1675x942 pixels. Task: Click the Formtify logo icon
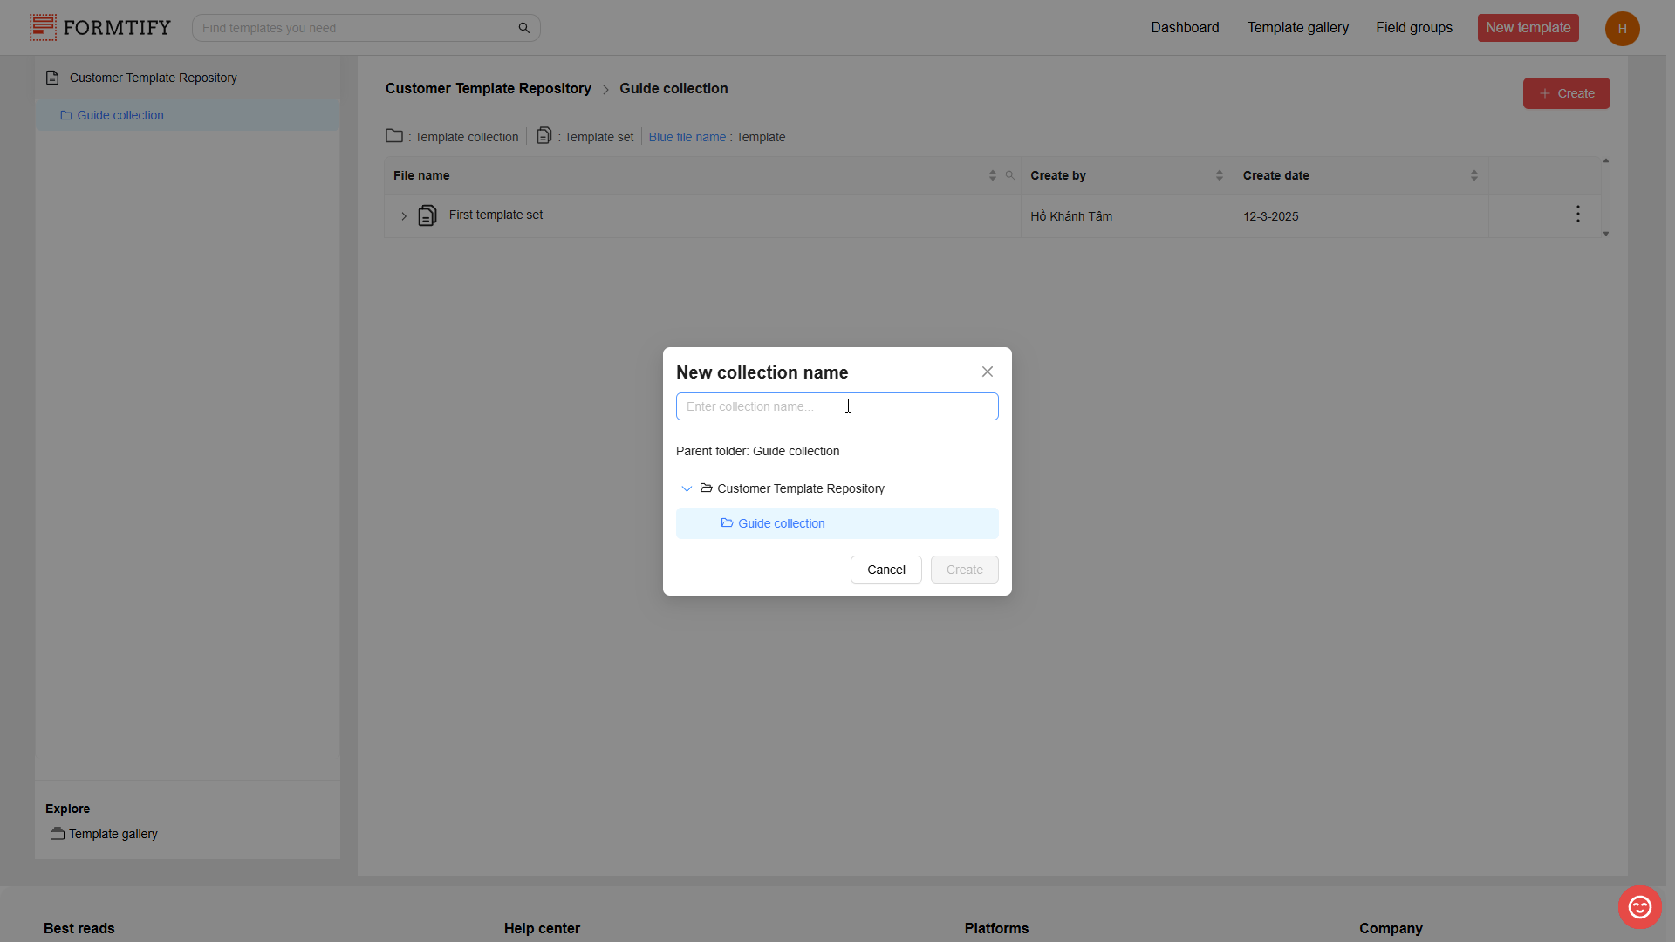[43, 27]
